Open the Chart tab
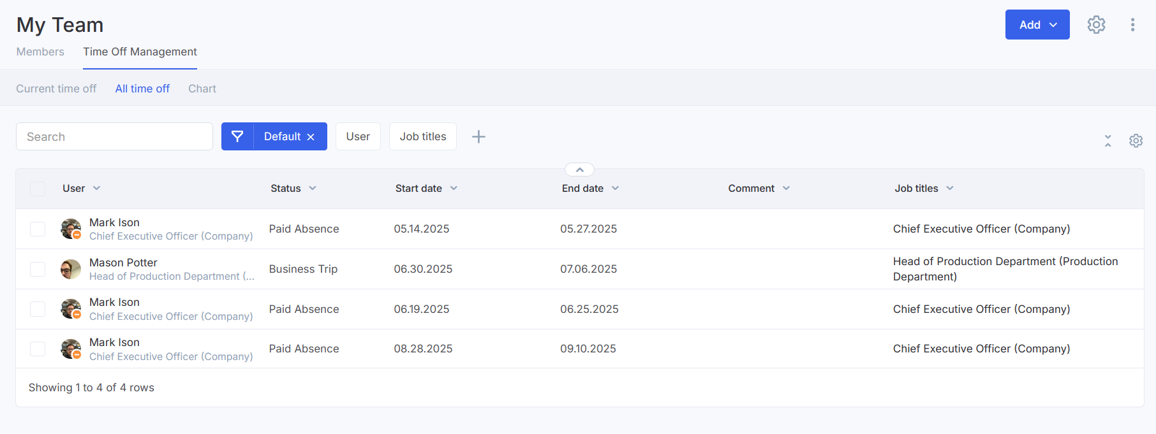Viewport: 1156px width, 434px height. click(x=202, y=89)
